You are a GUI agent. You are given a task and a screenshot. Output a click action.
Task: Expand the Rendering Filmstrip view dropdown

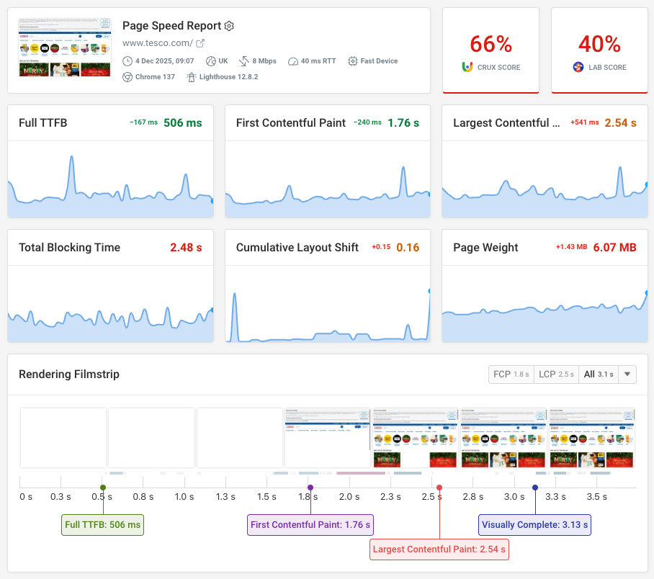click(626, 374)
